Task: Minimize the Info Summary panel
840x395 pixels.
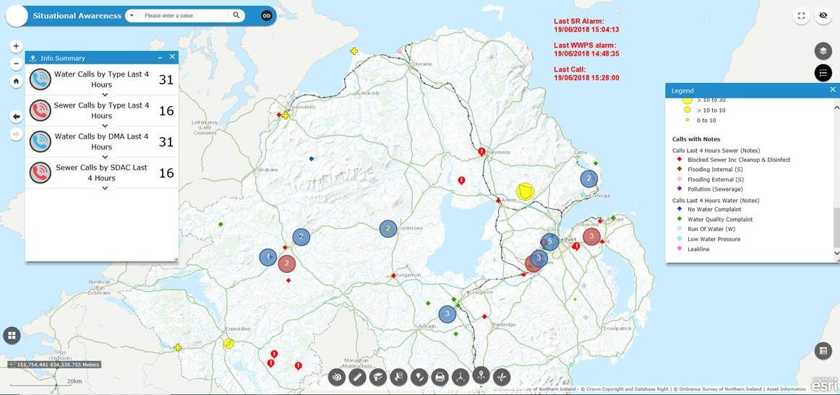Action: 160,58
